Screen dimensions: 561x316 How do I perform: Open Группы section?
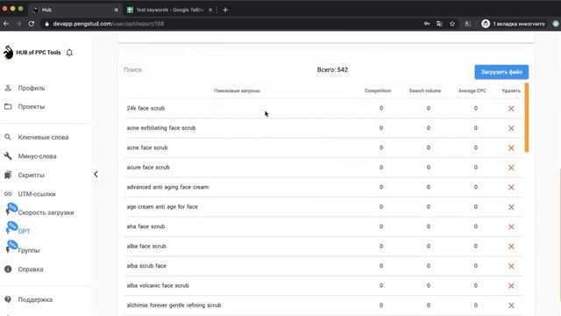coord(29,250)
